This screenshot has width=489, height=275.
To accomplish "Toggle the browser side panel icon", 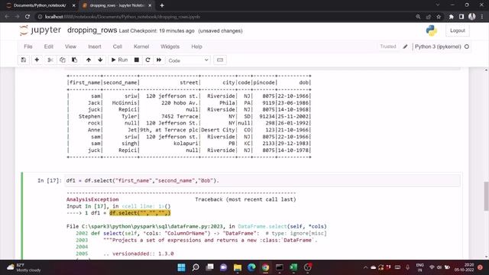I will pyautogui.click(x=461, y=17).
